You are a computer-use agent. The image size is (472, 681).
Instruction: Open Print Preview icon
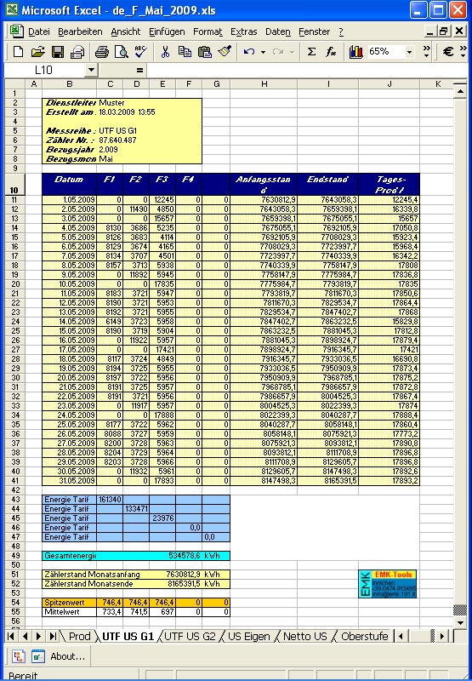click(122, 52)
